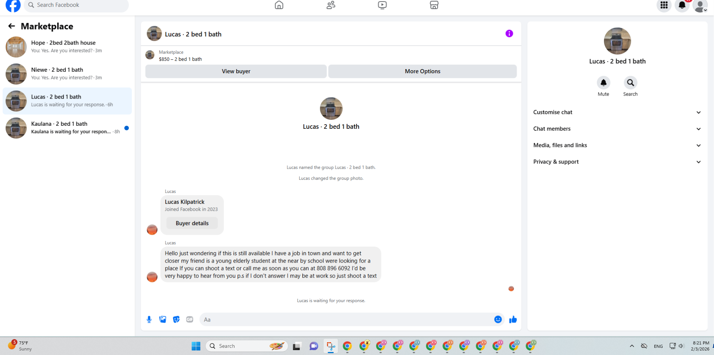Image resolution: width=714 pixels, height=355 pixels.
Task: Open the emoji picker
Action: click(498, 319)
